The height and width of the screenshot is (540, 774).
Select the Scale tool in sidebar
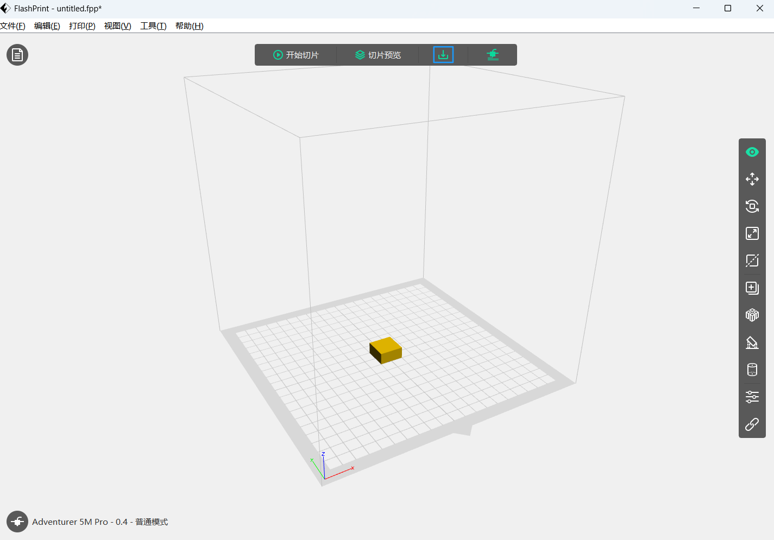tap(752, 233)
